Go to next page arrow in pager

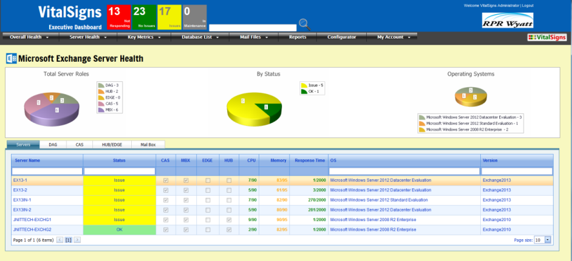[77, 240]
